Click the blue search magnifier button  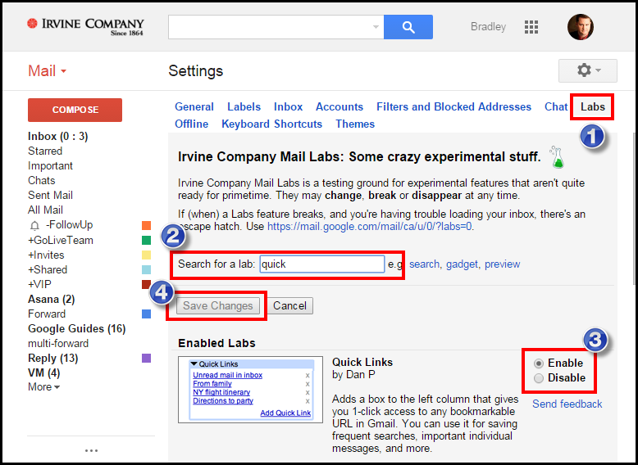[x=408, y=27]
